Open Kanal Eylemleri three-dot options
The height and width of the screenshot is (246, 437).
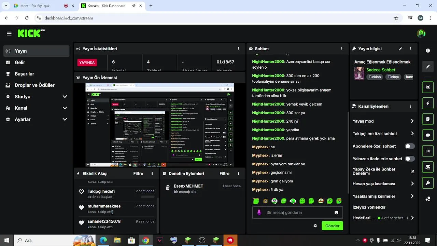pos(411,106)
